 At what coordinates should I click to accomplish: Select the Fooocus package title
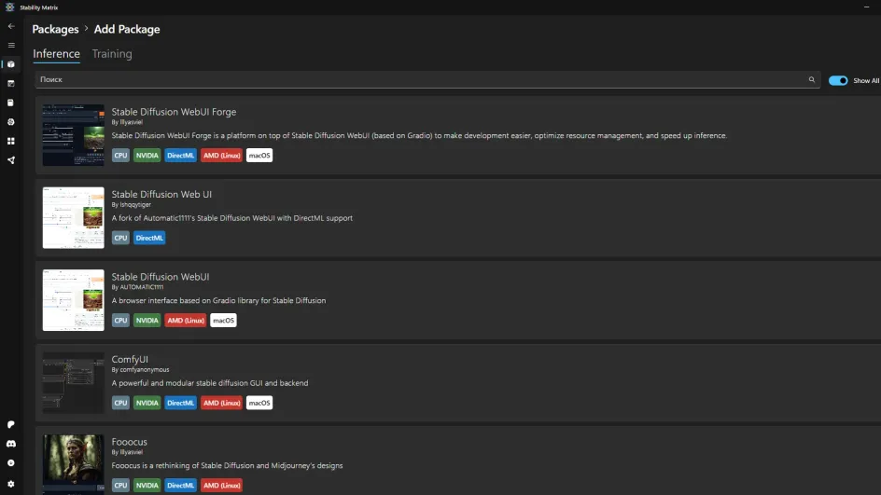click(x=129, y=442)
